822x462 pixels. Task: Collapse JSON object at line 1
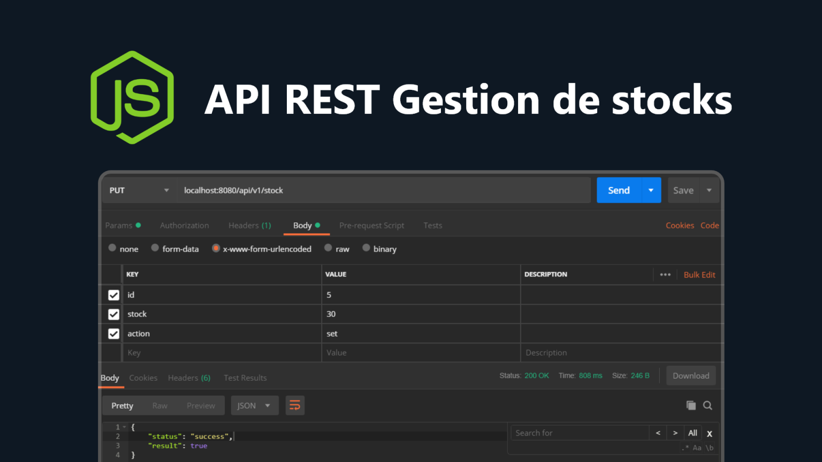pos(124,427)
